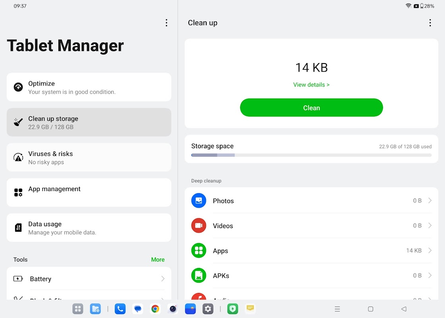Expand the Photos deep cleanup entry
The height and width of the screenshot is (318, 445).
[x=430, y=200]
